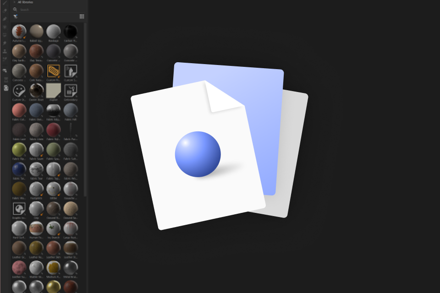This screenshot has width=440, height=293.
Task: Choose the Footprints material sphere
Action: point(36,189)
